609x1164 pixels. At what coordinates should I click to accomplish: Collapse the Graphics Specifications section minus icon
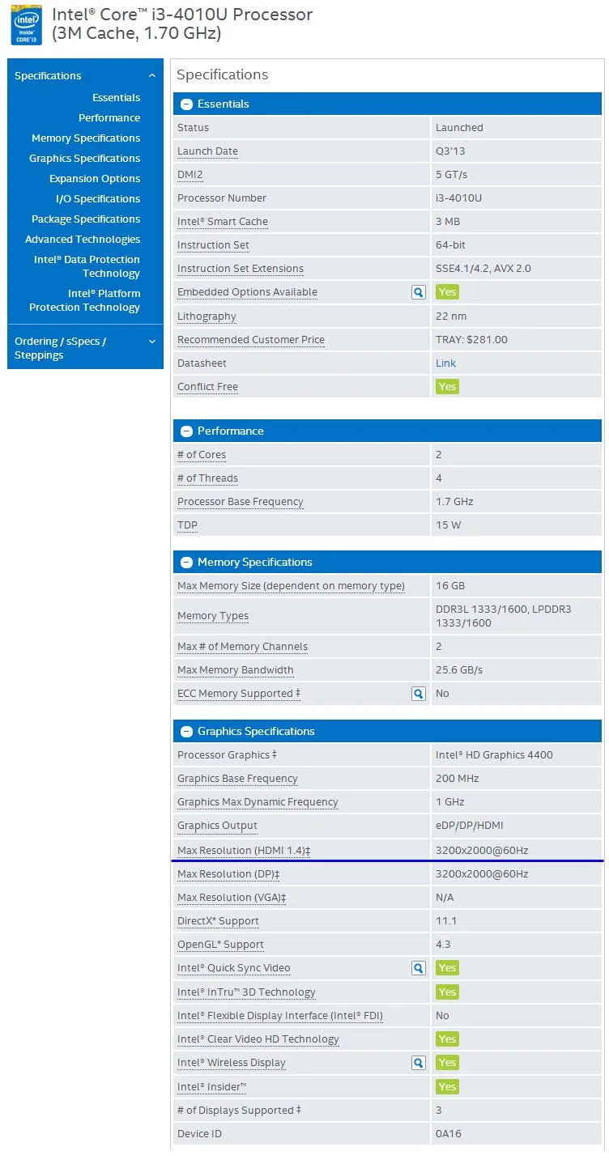186,732
